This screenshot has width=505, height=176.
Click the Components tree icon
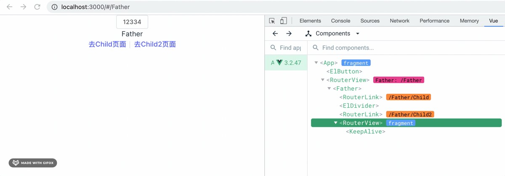tap(308, 34)
